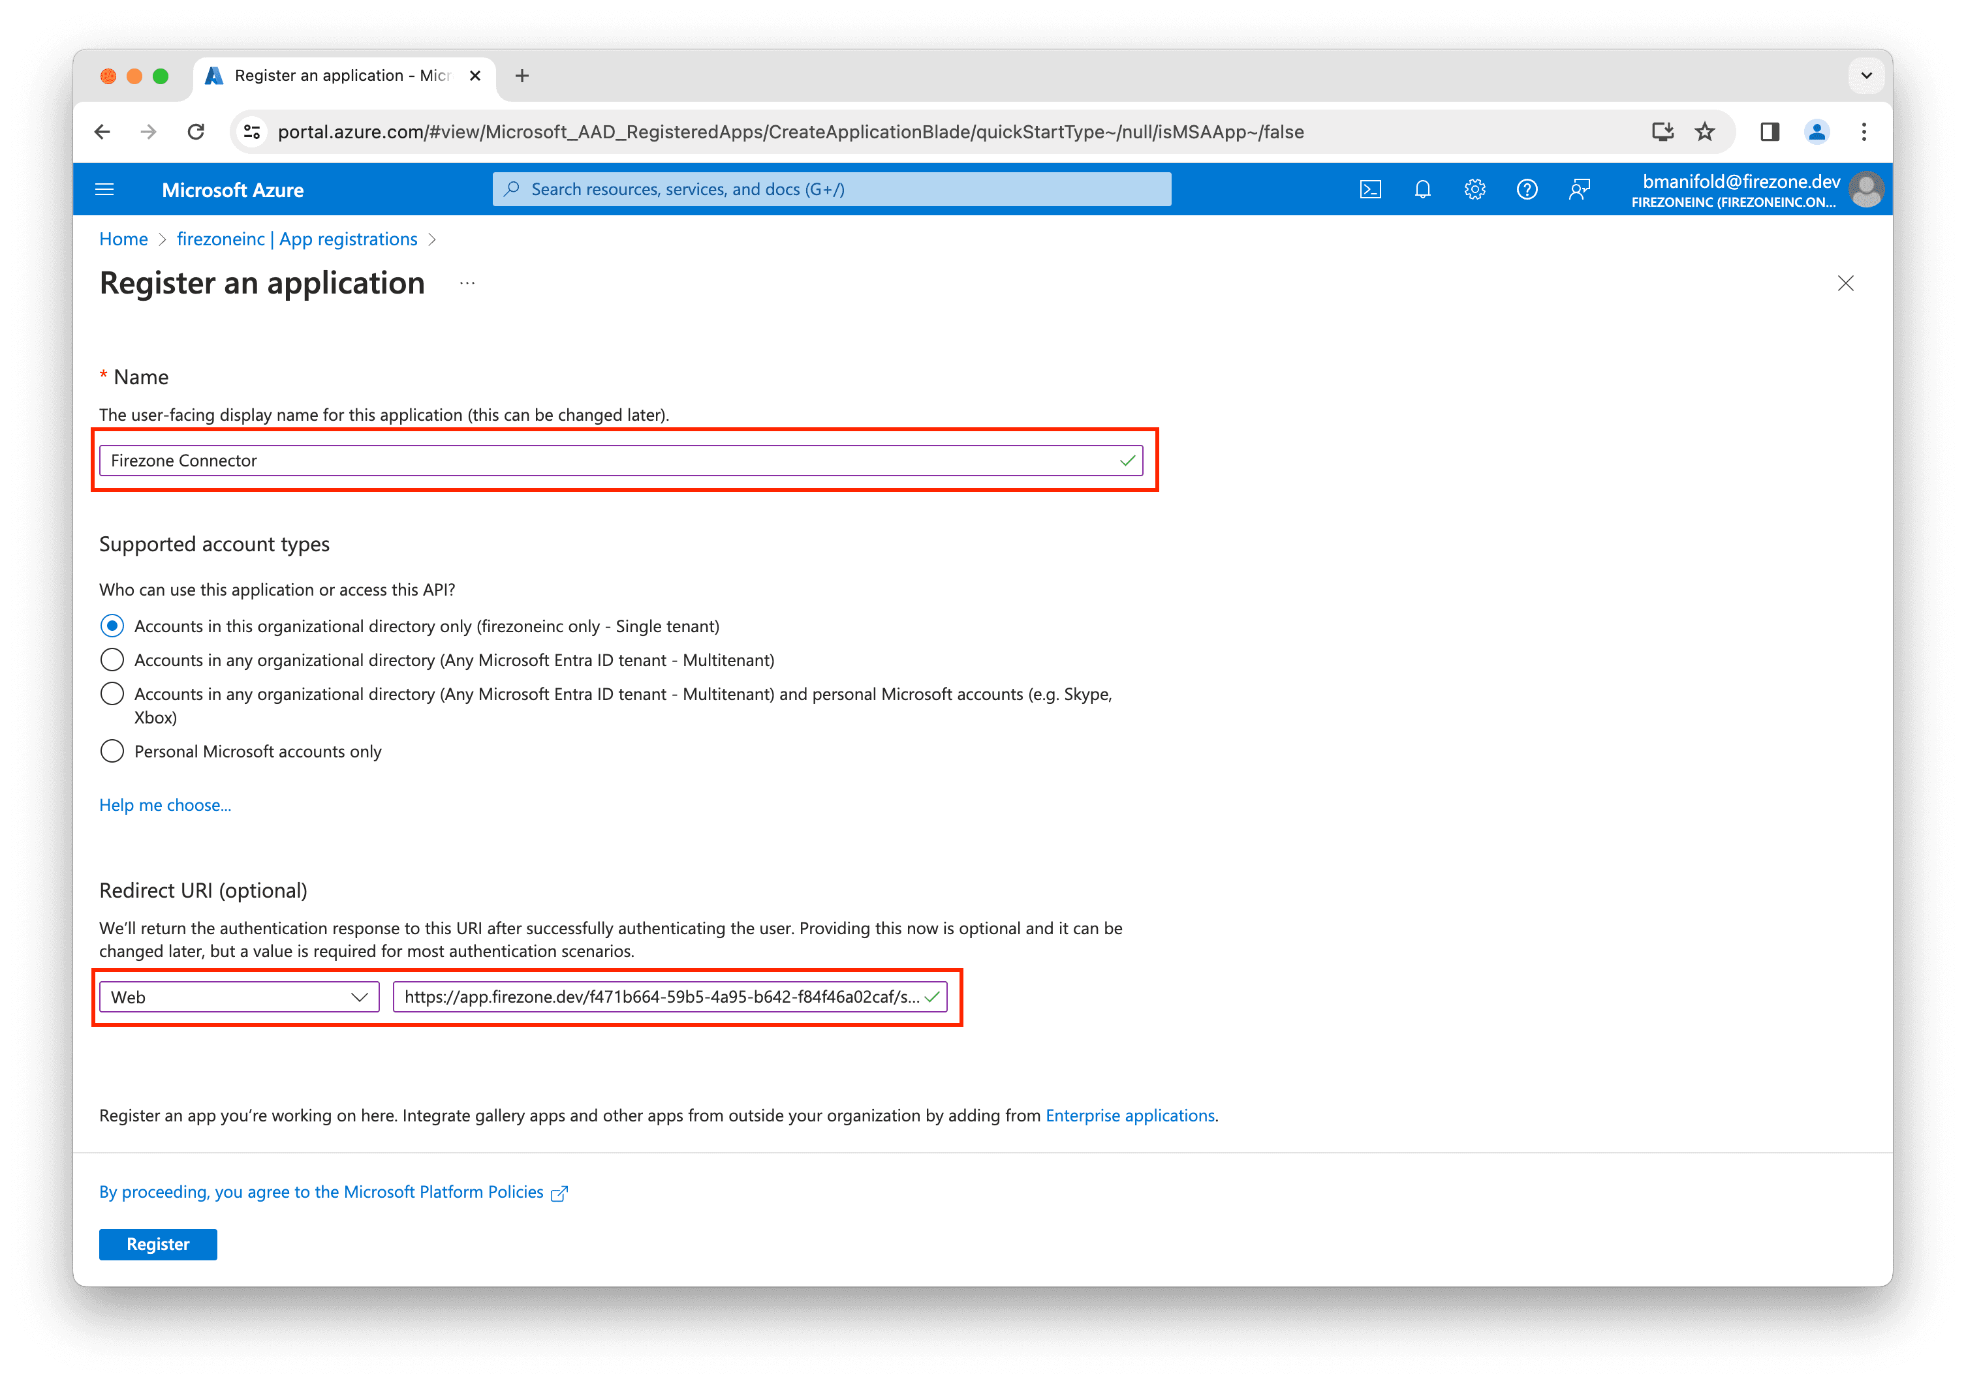Select Multitenant and personal Microsoft accounts option
Viewport: 1966px width, 1383px height.
[112, 693]
